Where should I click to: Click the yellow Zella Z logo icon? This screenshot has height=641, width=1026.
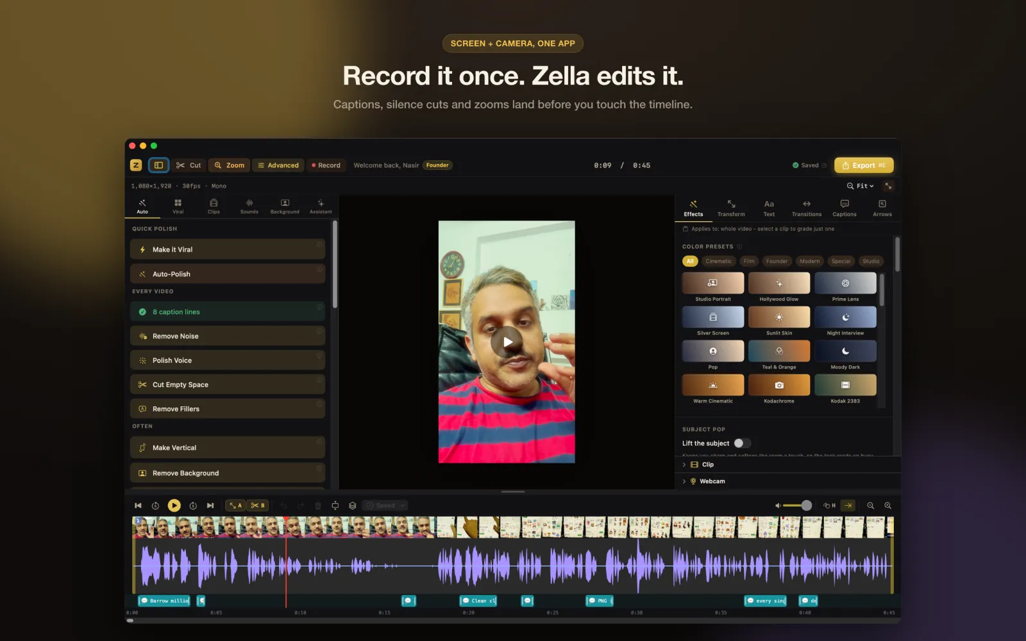point(136,165)
